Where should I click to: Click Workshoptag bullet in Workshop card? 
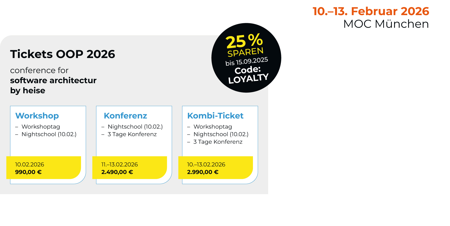pyautogui.click(x=41, y=127)
